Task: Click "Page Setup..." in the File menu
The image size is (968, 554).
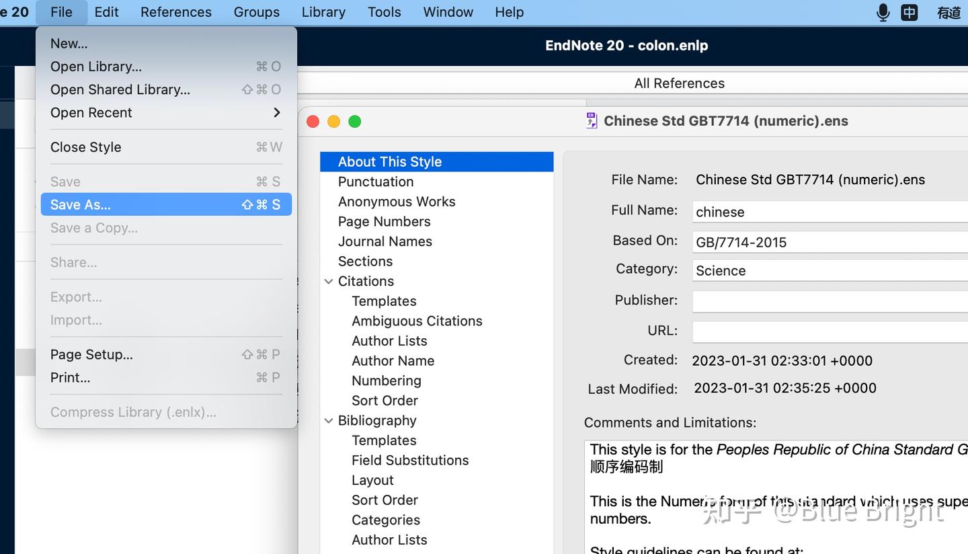Action: 91,354
